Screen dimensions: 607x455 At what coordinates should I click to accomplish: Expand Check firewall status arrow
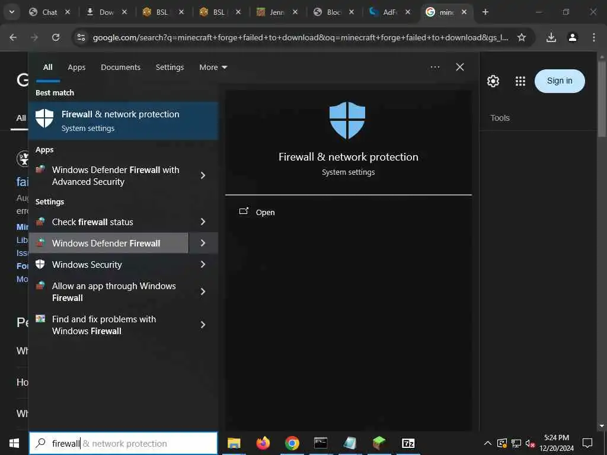tap(203, 222)
